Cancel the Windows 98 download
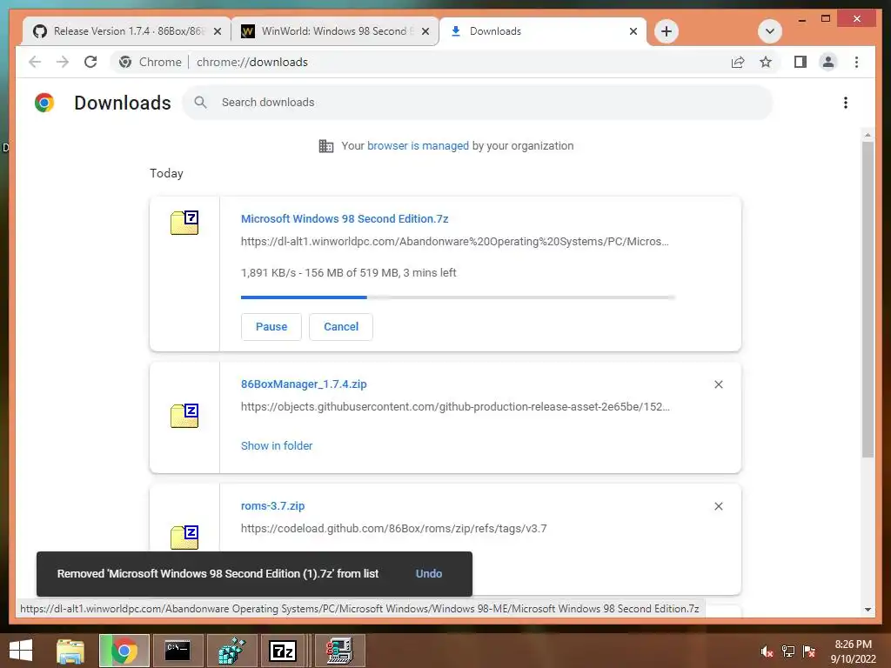The height and width of the screenshot is (668, 891). click(341, 327)
